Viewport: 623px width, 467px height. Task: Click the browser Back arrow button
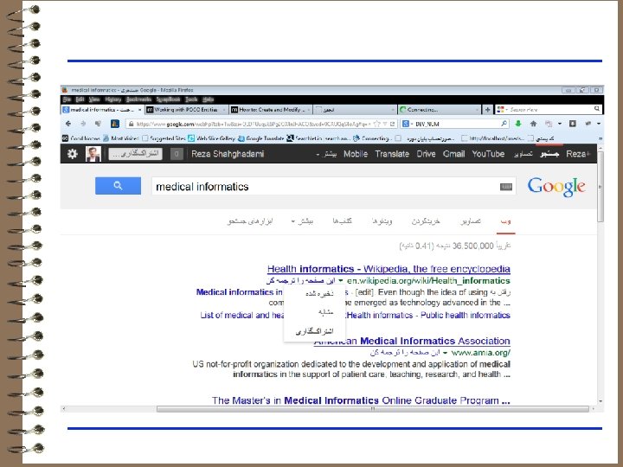click(x=68, y=124)
